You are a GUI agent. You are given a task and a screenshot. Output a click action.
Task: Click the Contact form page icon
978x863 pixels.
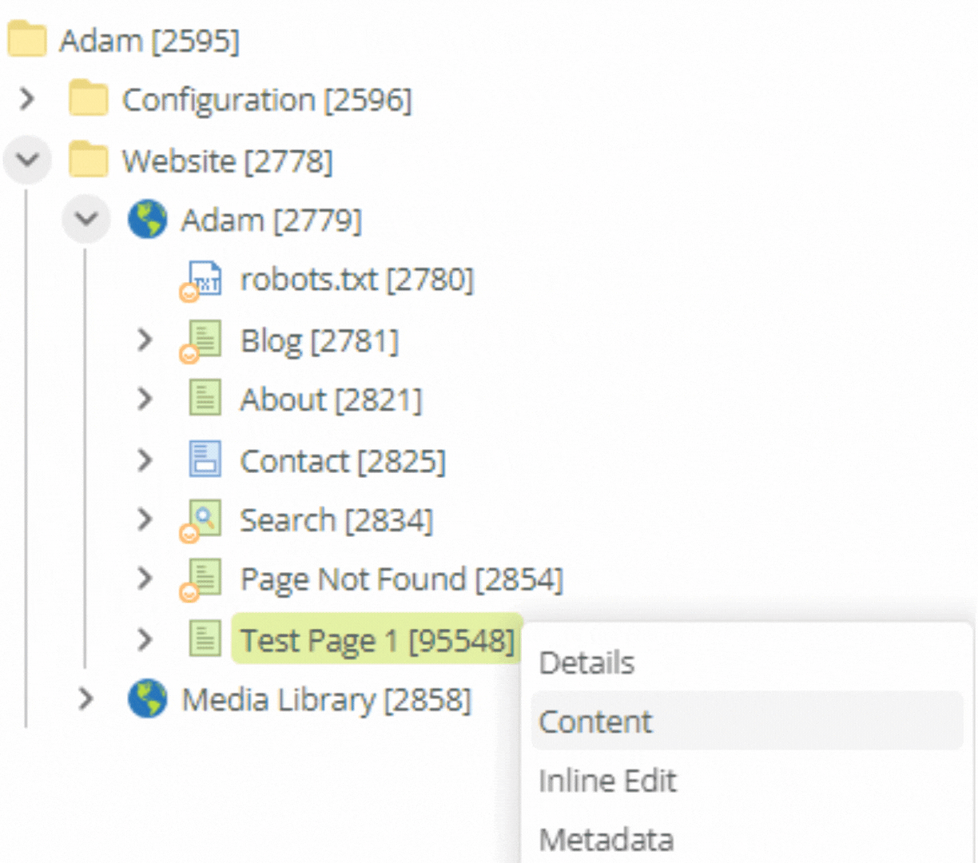coord(203,459)
